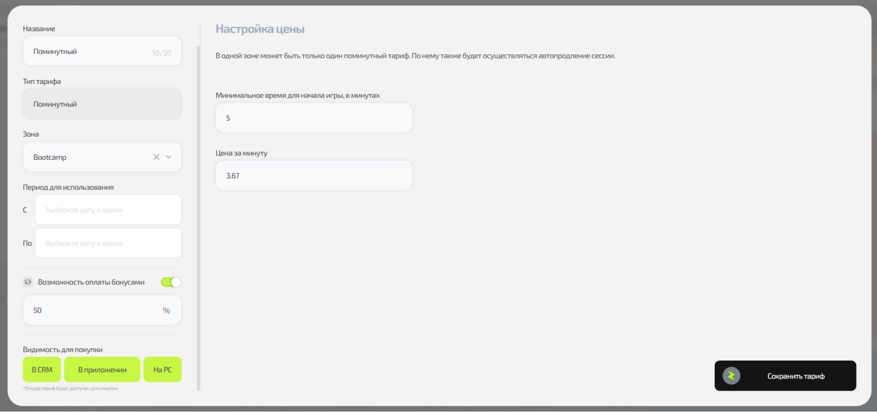Open the period end date picker
Screen dimensions: 877x412
(108, 243)
